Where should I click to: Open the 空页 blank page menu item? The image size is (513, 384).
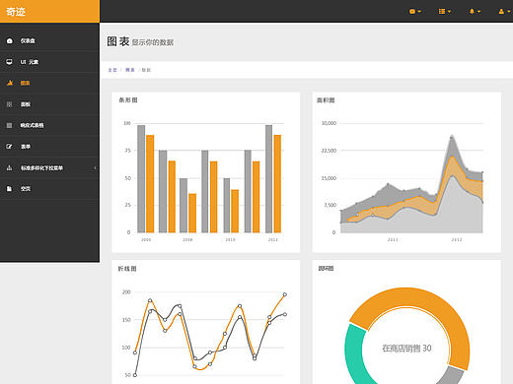49,189
